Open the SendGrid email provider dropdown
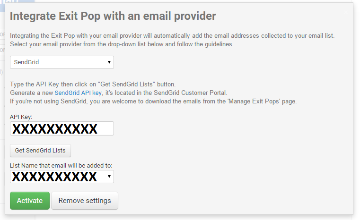Image resolution: width=360 pixels, height=220 pixels. (x=61, y=62)
